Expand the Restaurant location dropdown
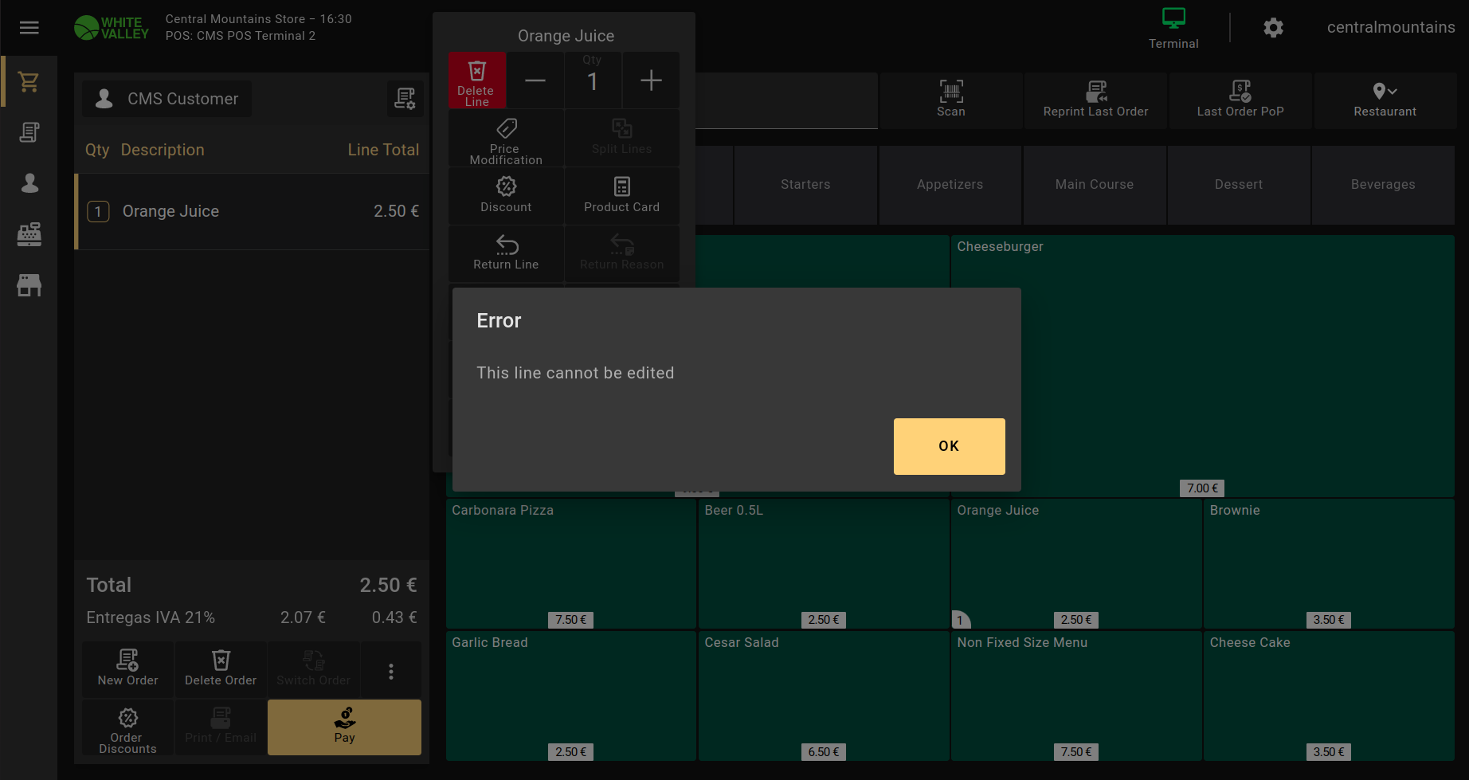The width and height of the screenshot is (1469, 780). click(x=1385, y=100)
